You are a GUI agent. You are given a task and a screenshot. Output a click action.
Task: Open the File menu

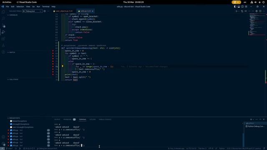pyautogui.click(x=8, y=7)
